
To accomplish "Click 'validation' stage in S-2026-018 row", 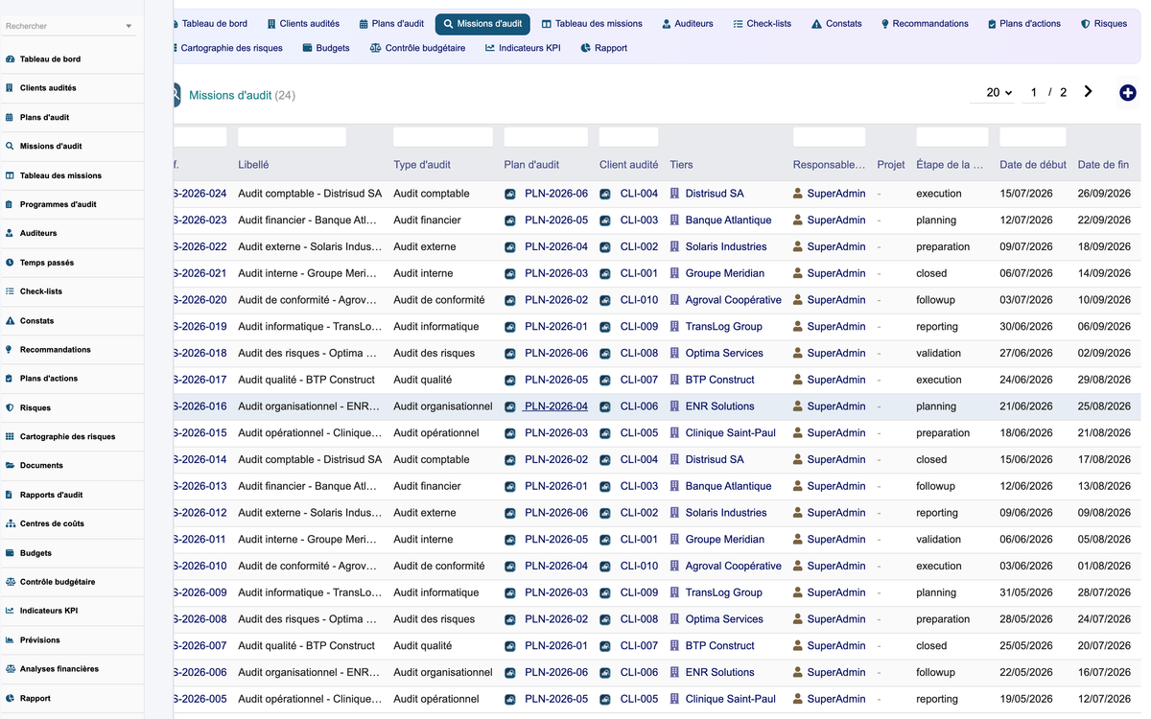I will click(x=938, y=353).
